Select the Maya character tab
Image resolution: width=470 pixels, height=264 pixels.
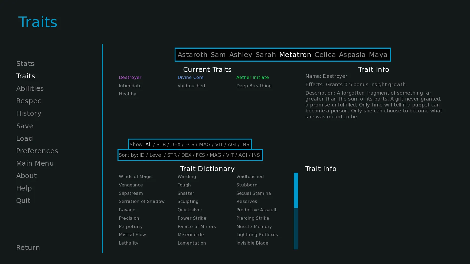[x=378, y=55]
